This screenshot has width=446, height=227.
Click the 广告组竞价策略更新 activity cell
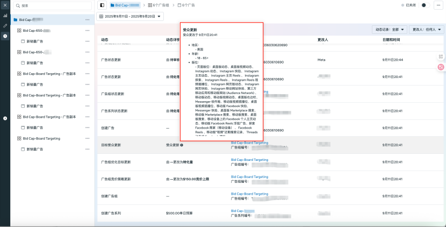116,179
